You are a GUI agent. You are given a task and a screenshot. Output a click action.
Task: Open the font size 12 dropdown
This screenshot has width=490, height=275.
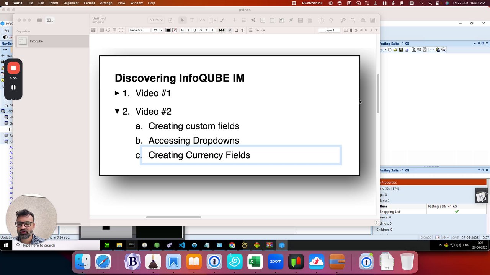coord(158,30)
